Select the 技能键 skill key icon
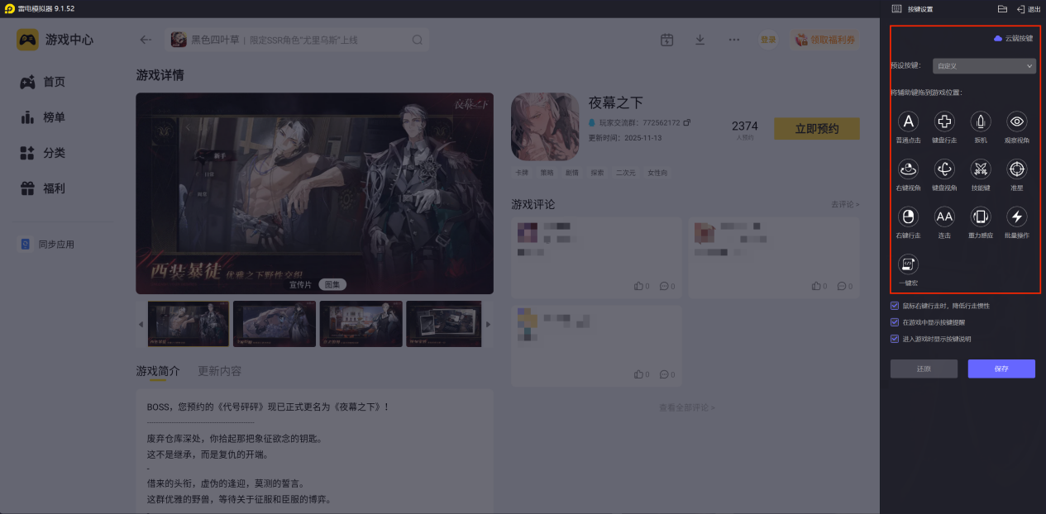This screenshot has width=1046, height=514. click(980, 169)
